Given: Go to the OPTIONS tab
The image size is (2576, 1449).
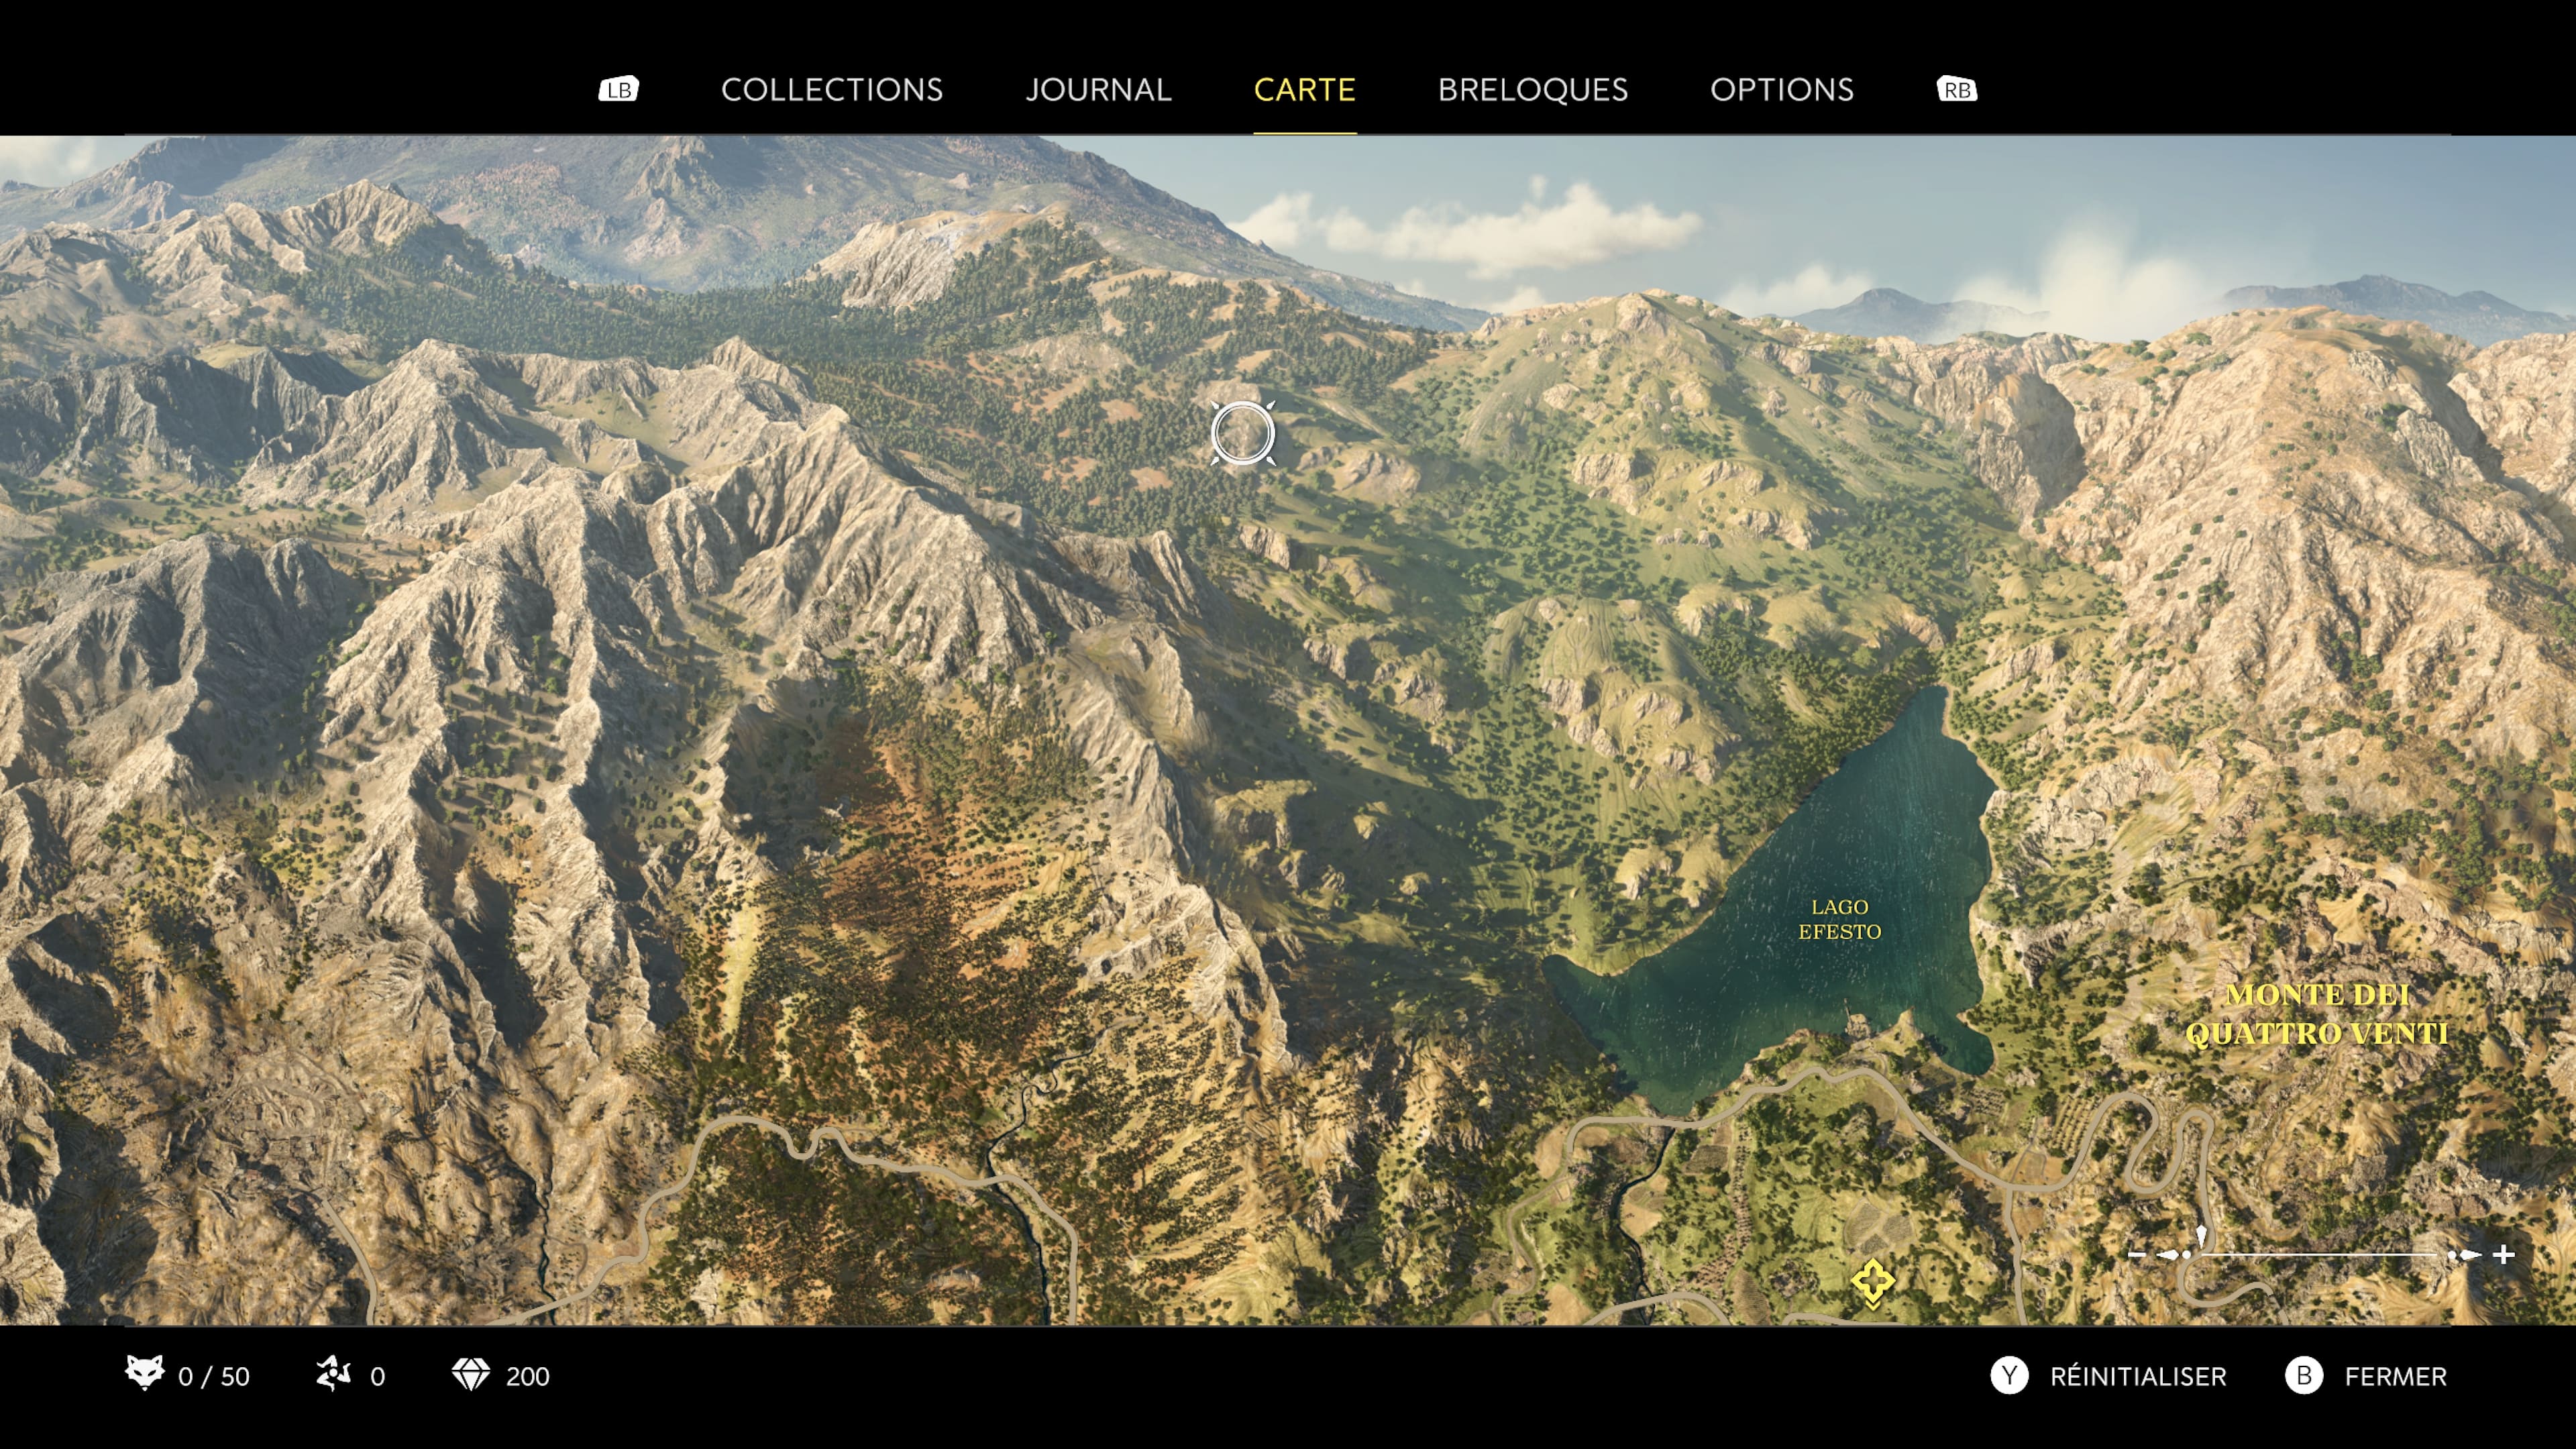Looking at the screenshot, I should [x=1782, y=90].
